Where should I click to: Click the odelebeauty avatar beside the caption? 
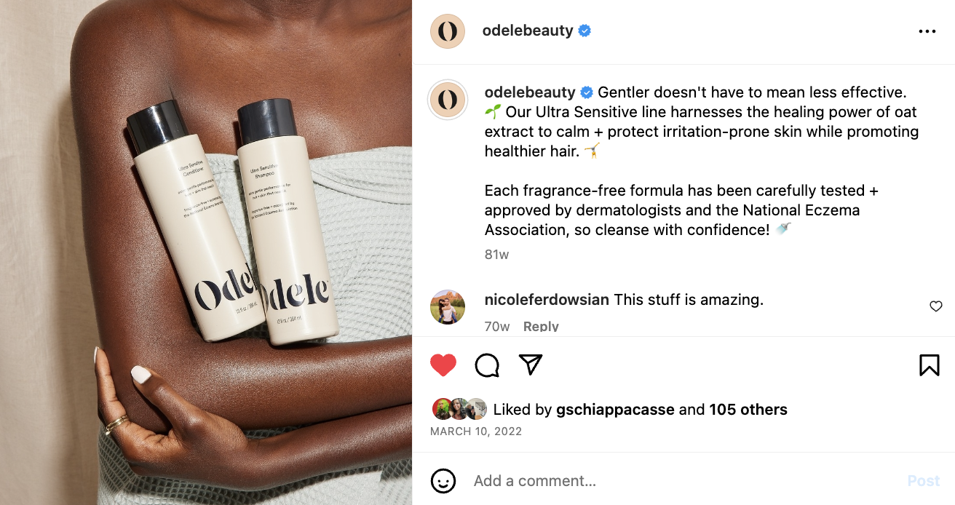[x=448, y=100]
